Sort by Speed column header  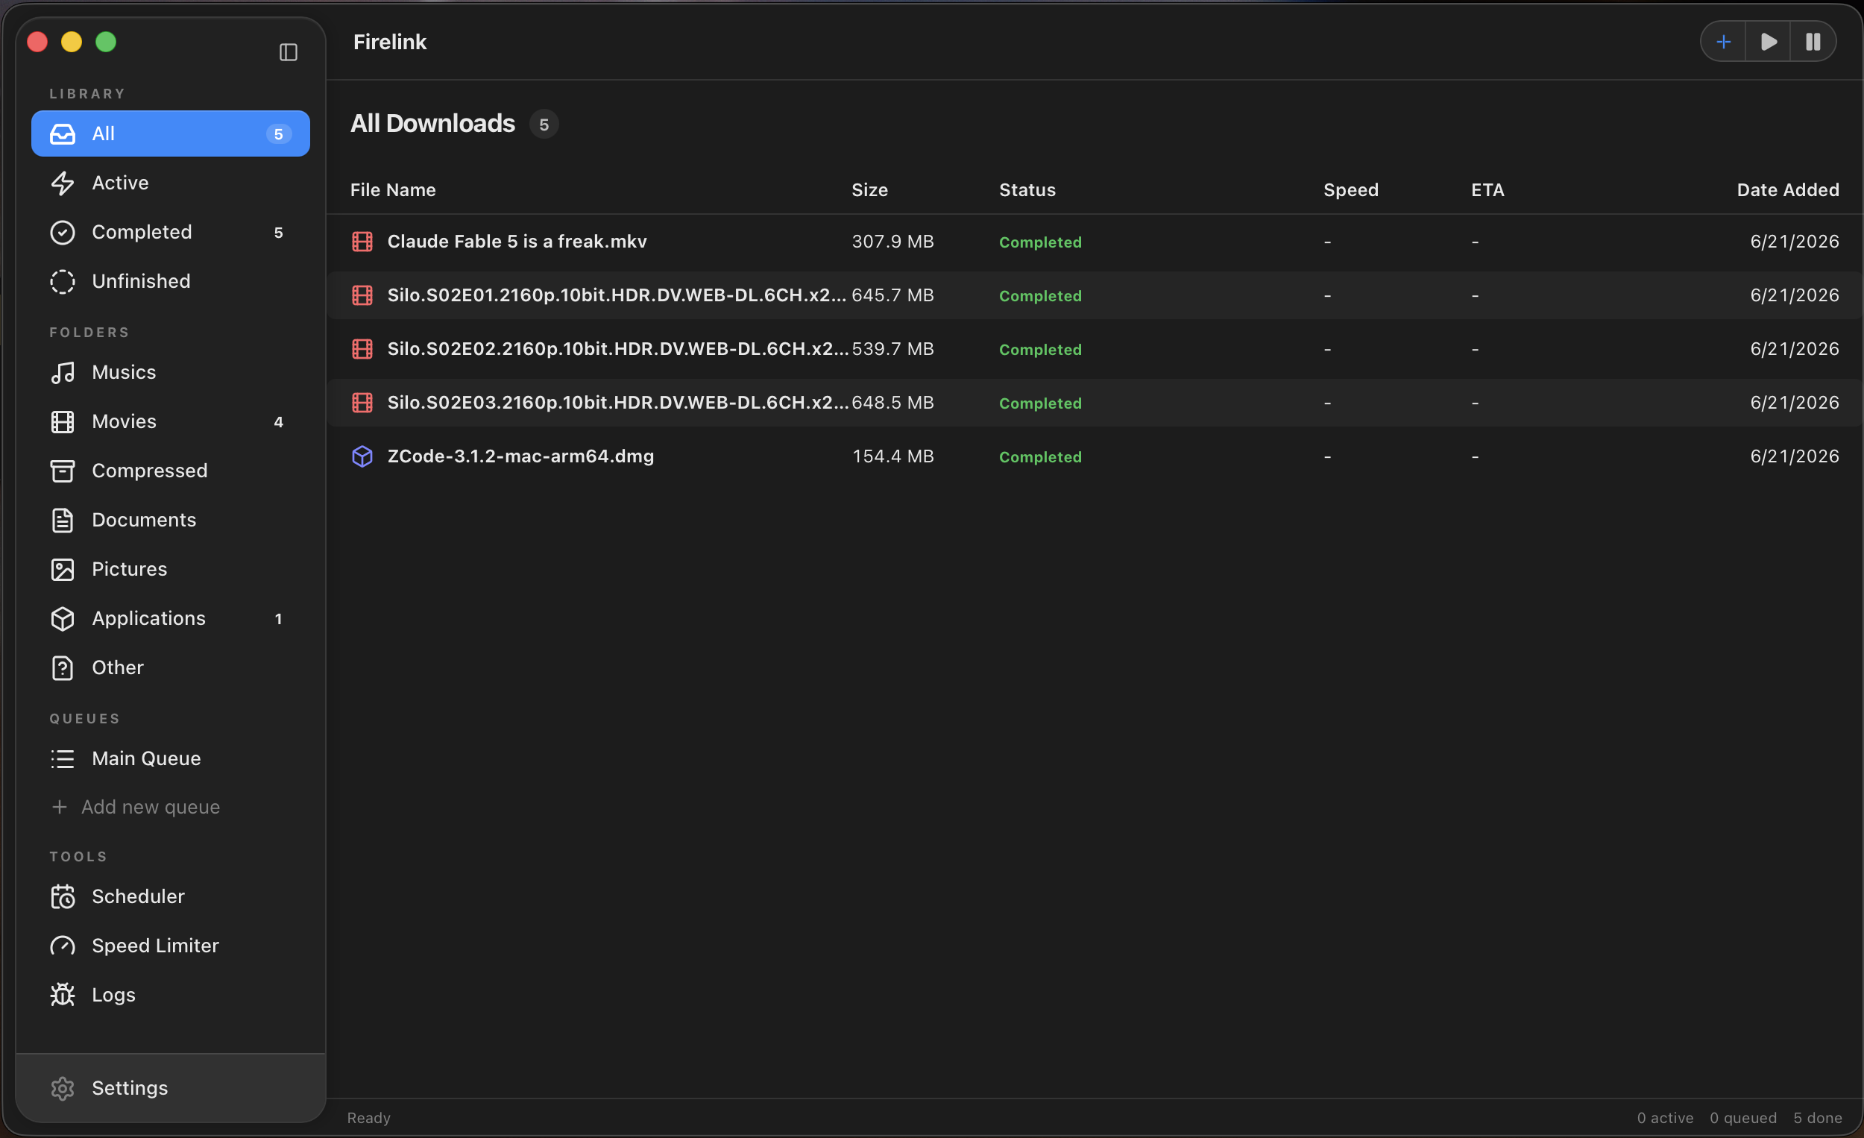(1350, 190)
